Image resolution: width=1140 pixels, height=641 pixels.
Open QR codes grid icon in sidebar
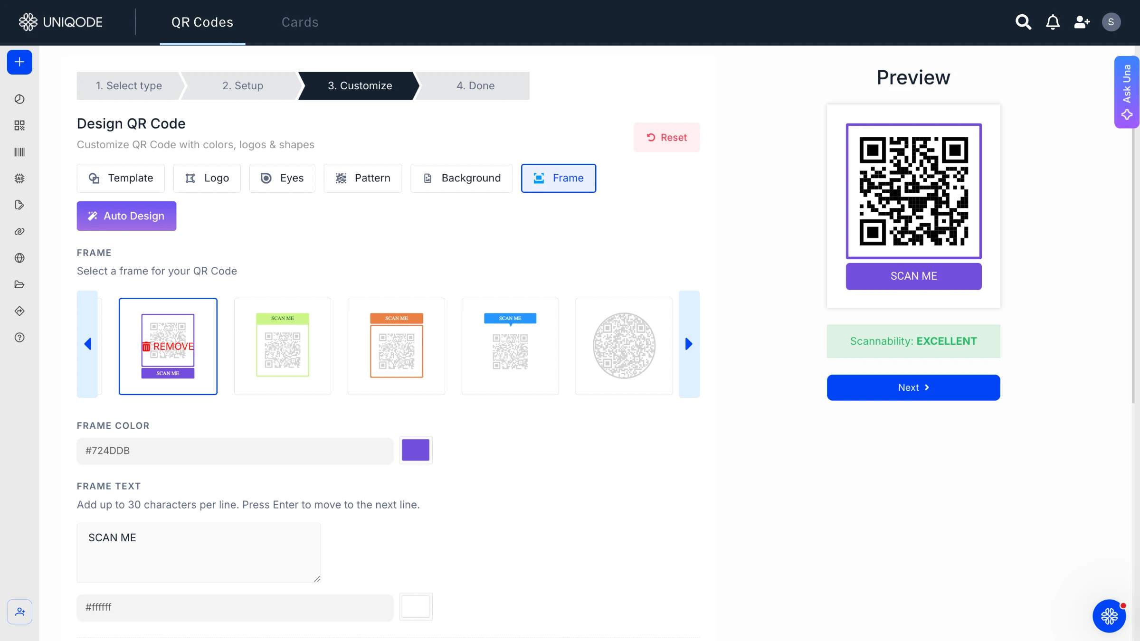point(19,125)
